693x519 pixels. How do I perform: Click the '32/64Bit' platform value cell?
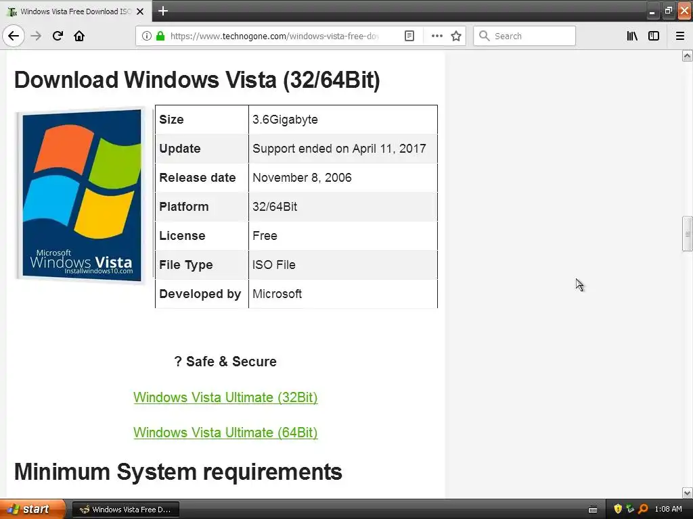(x=343, y=207)
